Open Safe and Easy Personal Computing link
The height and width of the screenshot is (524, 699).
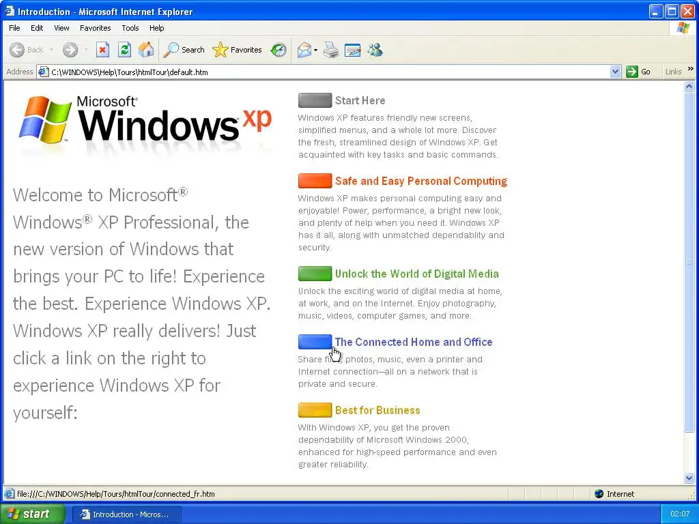[x=420, y=181]
